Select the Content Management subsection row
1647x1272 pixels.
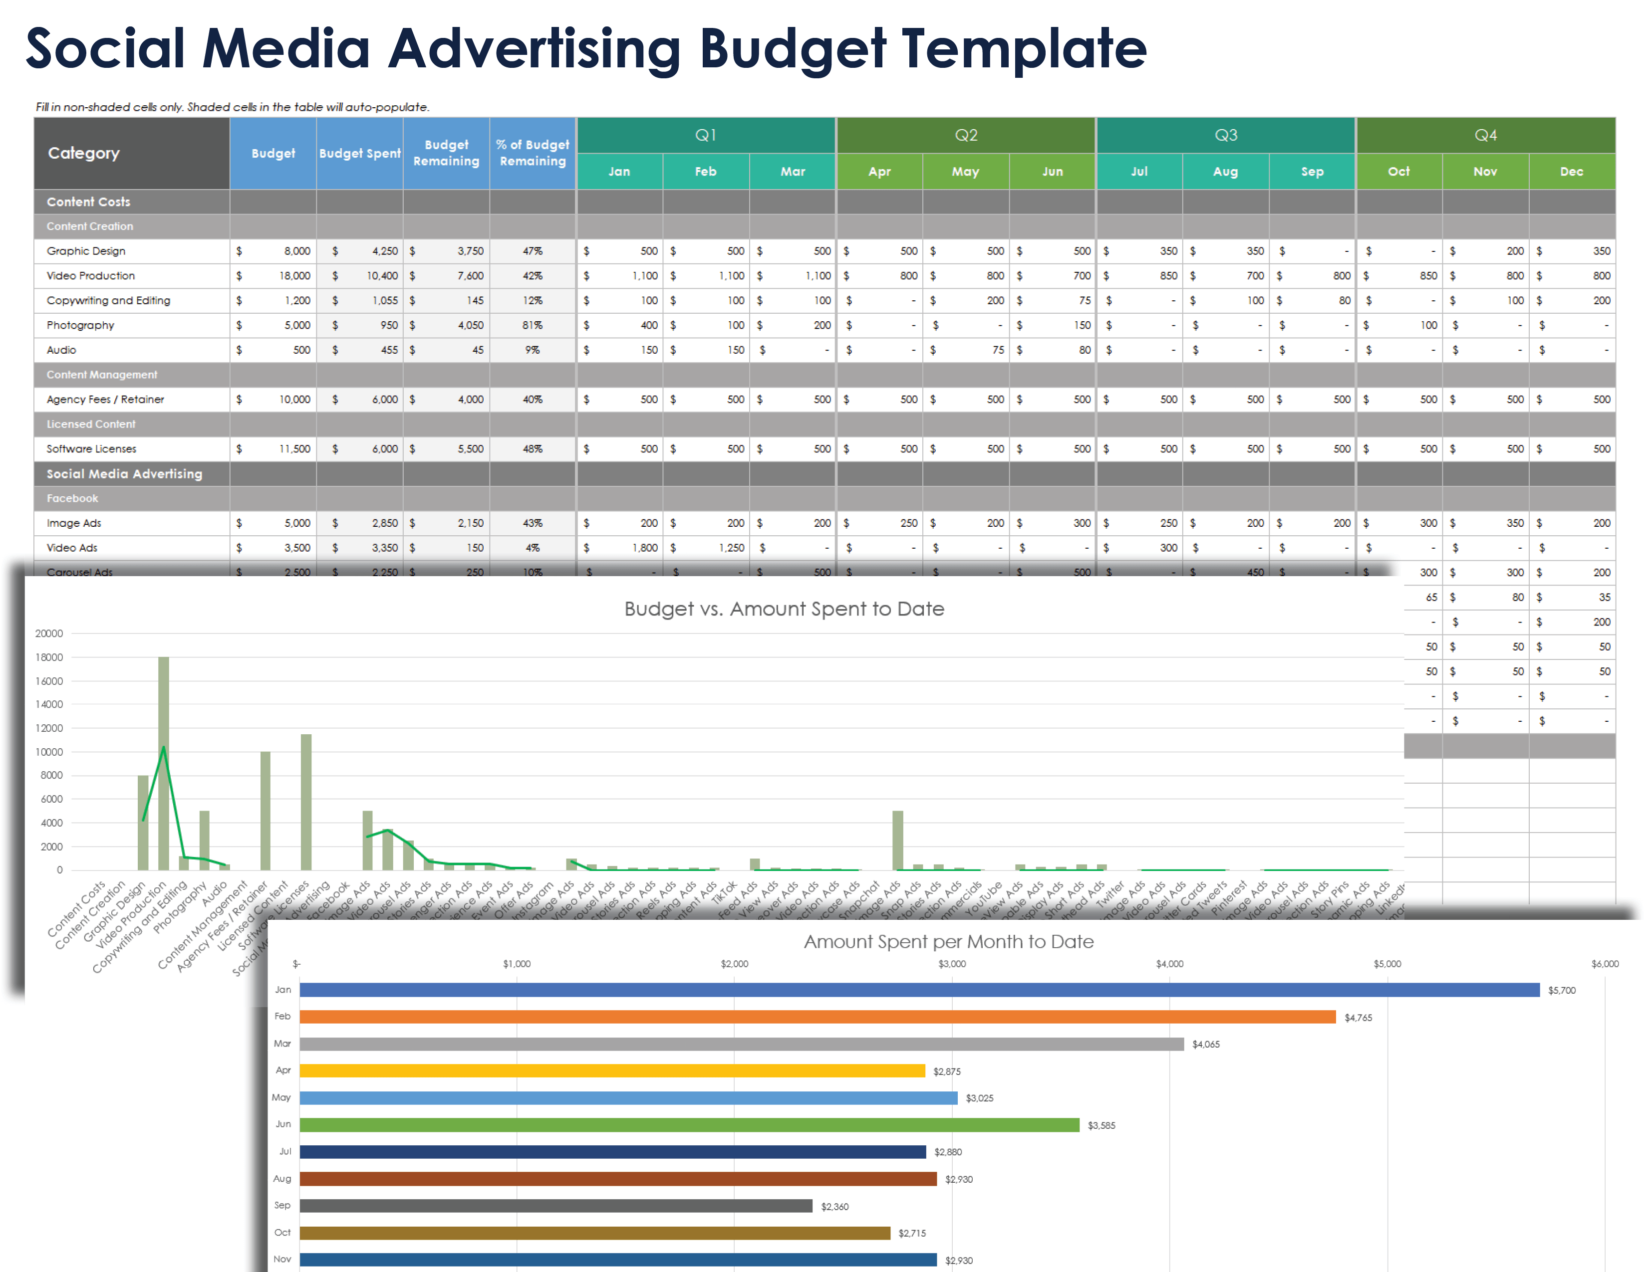[x=824, y=375]
